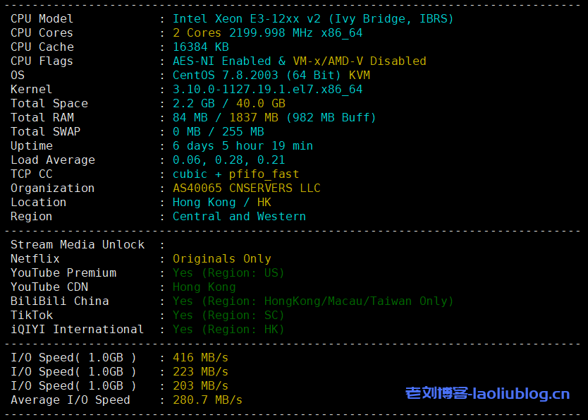The height and width of the screenshot is (420, 588).
Task: Select the Netflix label
Action: (35, 259)
